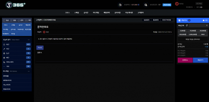Open the 마이페이지 link in header
The image size is (209, 102).
click(189, 7)
